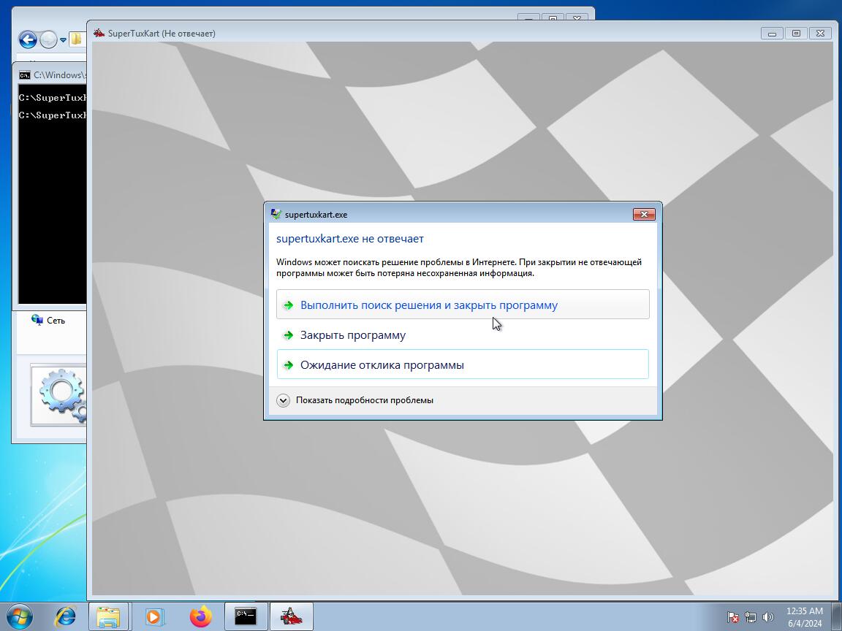
Task: Choose search for solution and close program
Action: (x=463, y=305)
